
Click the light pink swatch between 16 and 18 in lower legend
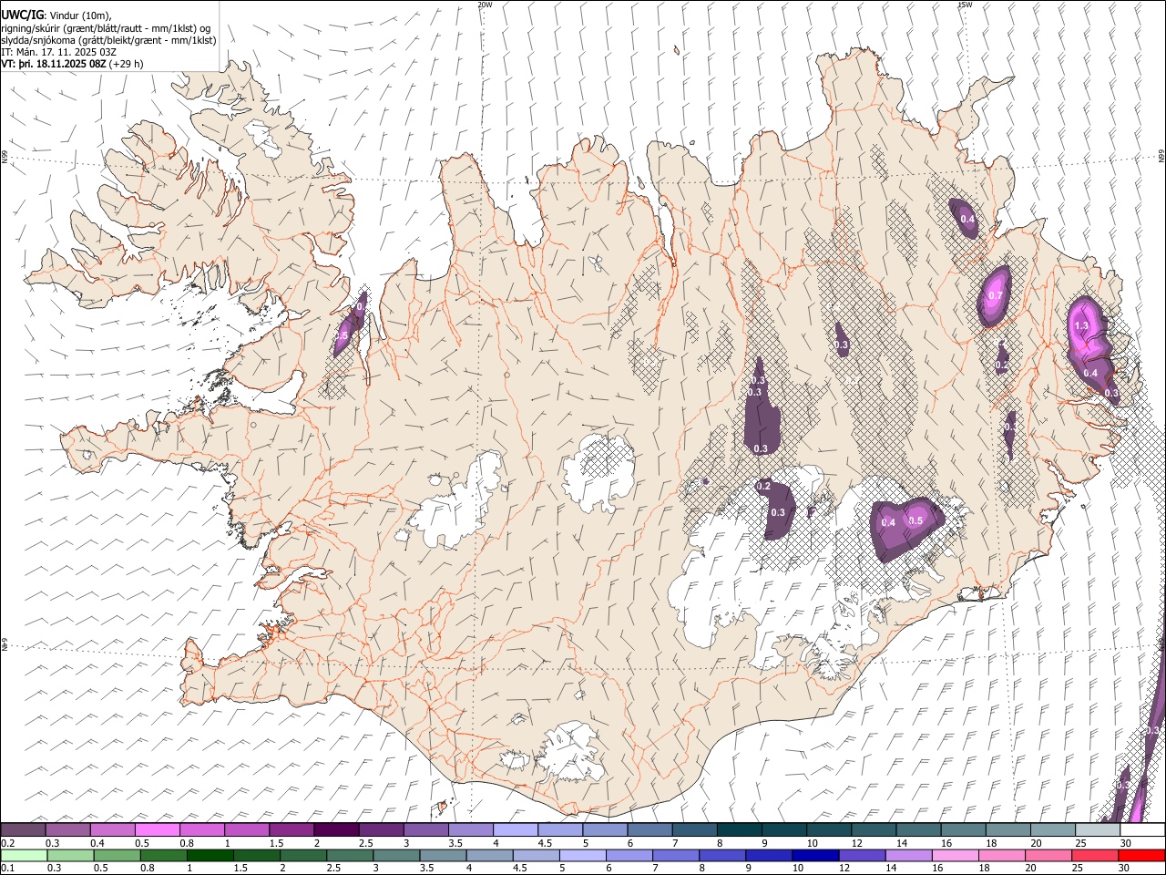[956, 855]
